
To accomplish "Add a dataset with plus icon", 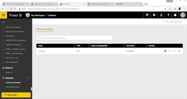I will coord(28,78).
